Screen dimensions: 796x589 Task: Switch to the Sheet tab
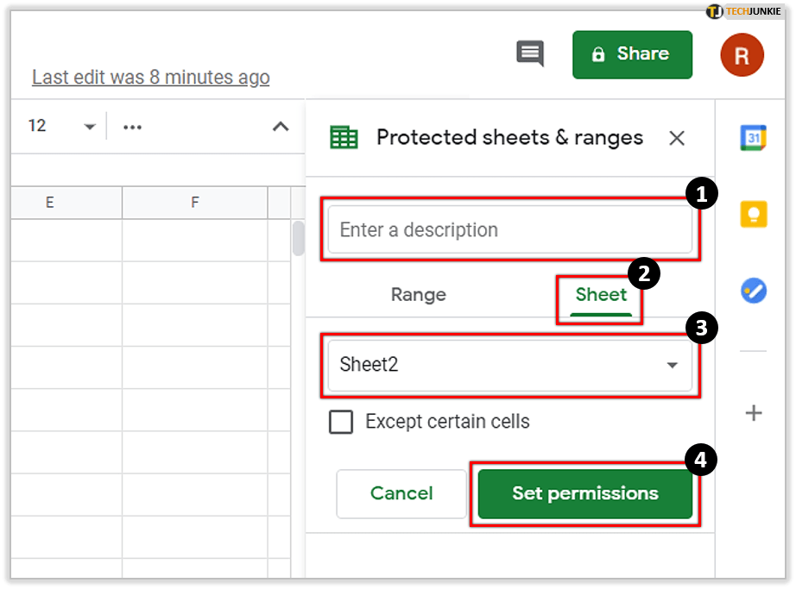pos(601,295)
